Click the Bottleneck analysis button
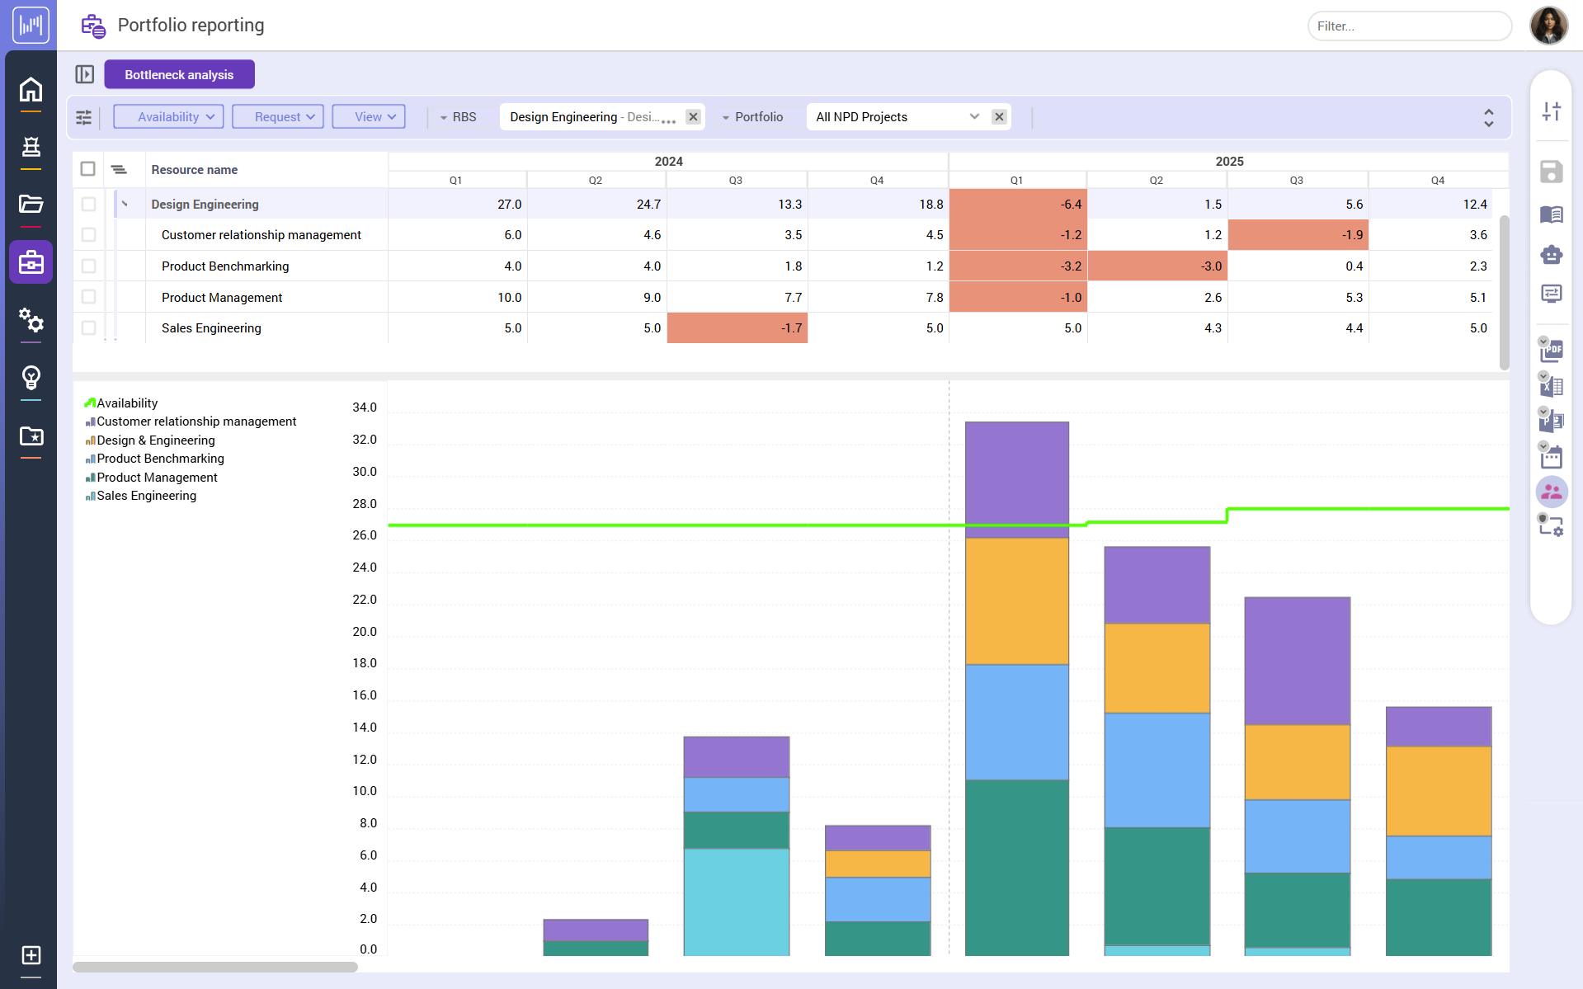Image resolution: width=1583 pixels, height=989 pixels. (x=179, y=74)
